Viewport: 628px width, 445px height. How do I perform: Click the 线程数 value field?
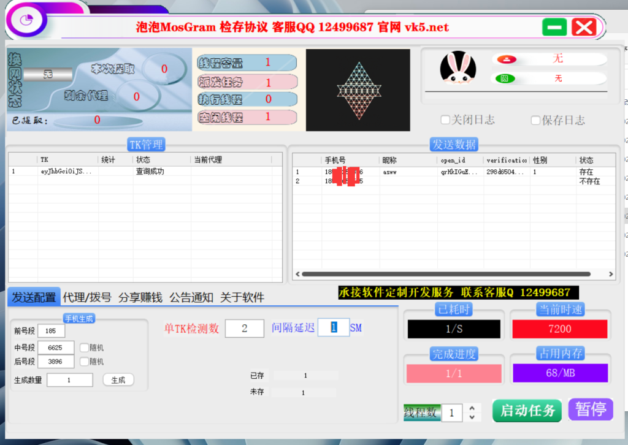[x=452, y=413]
